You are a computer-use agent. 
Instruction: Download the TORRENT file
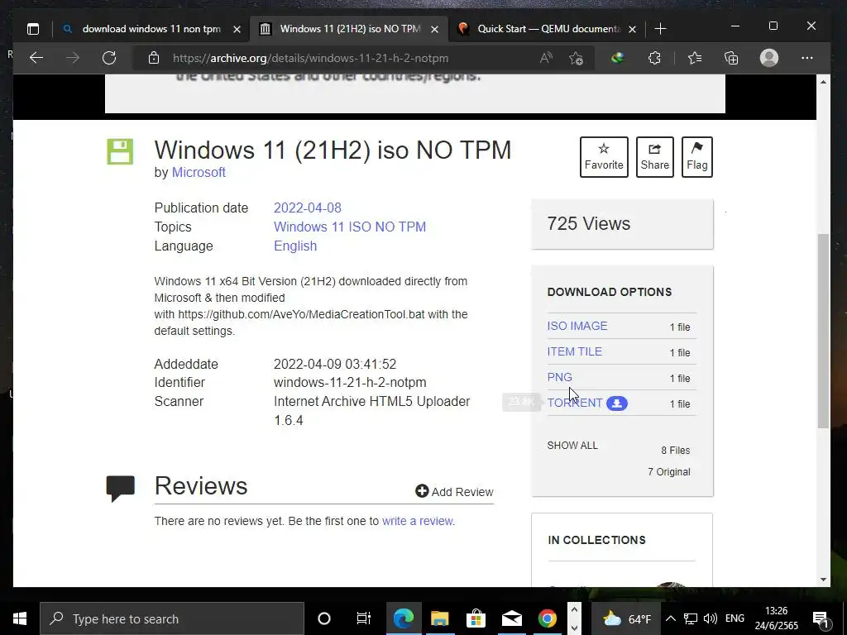(575, 403)
